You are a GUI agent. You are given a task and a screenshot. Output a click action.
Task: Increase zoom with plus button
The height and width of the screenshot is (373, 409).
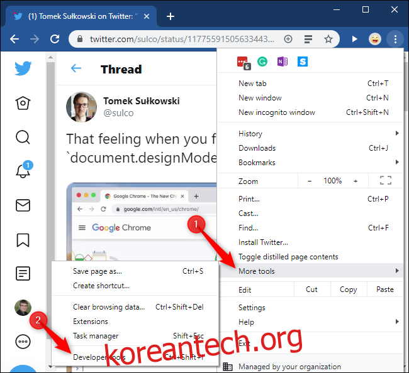click(356, 181)
